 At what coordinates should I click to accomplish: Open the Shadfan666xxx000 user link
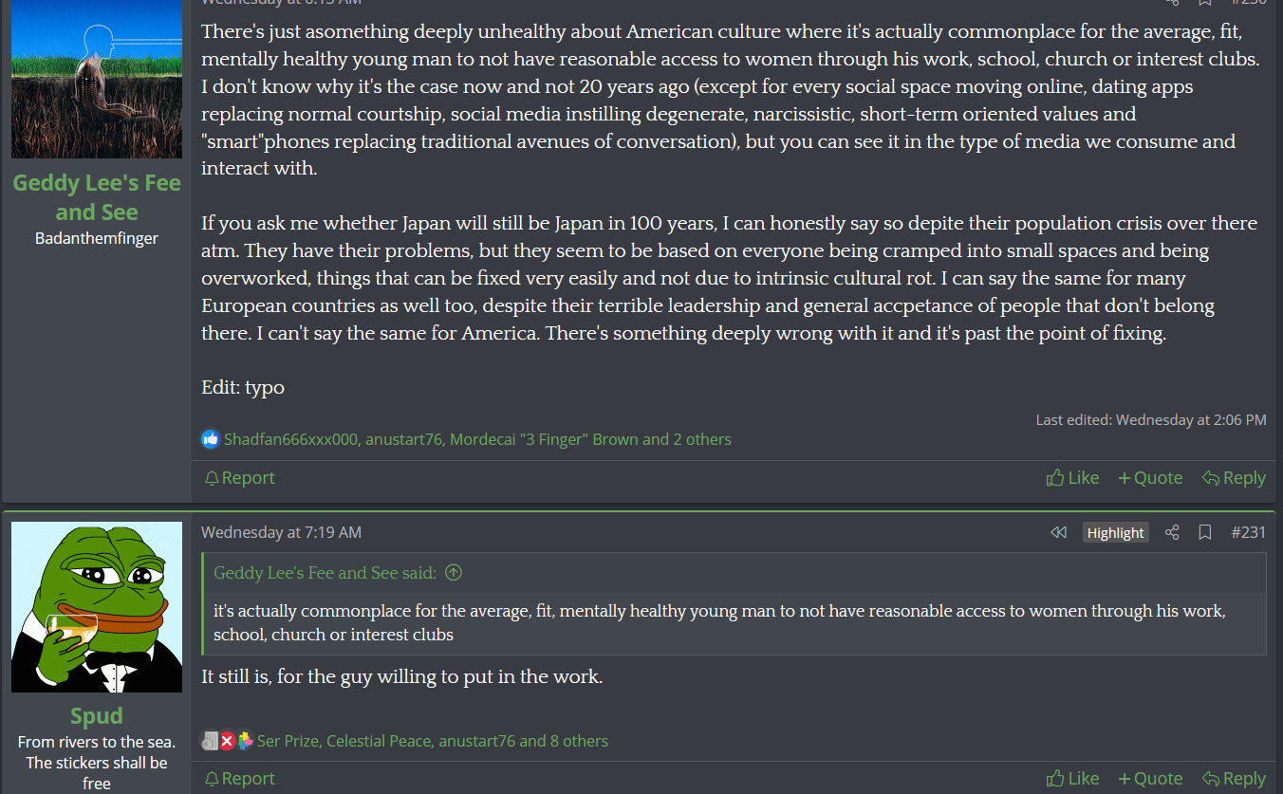290,439
